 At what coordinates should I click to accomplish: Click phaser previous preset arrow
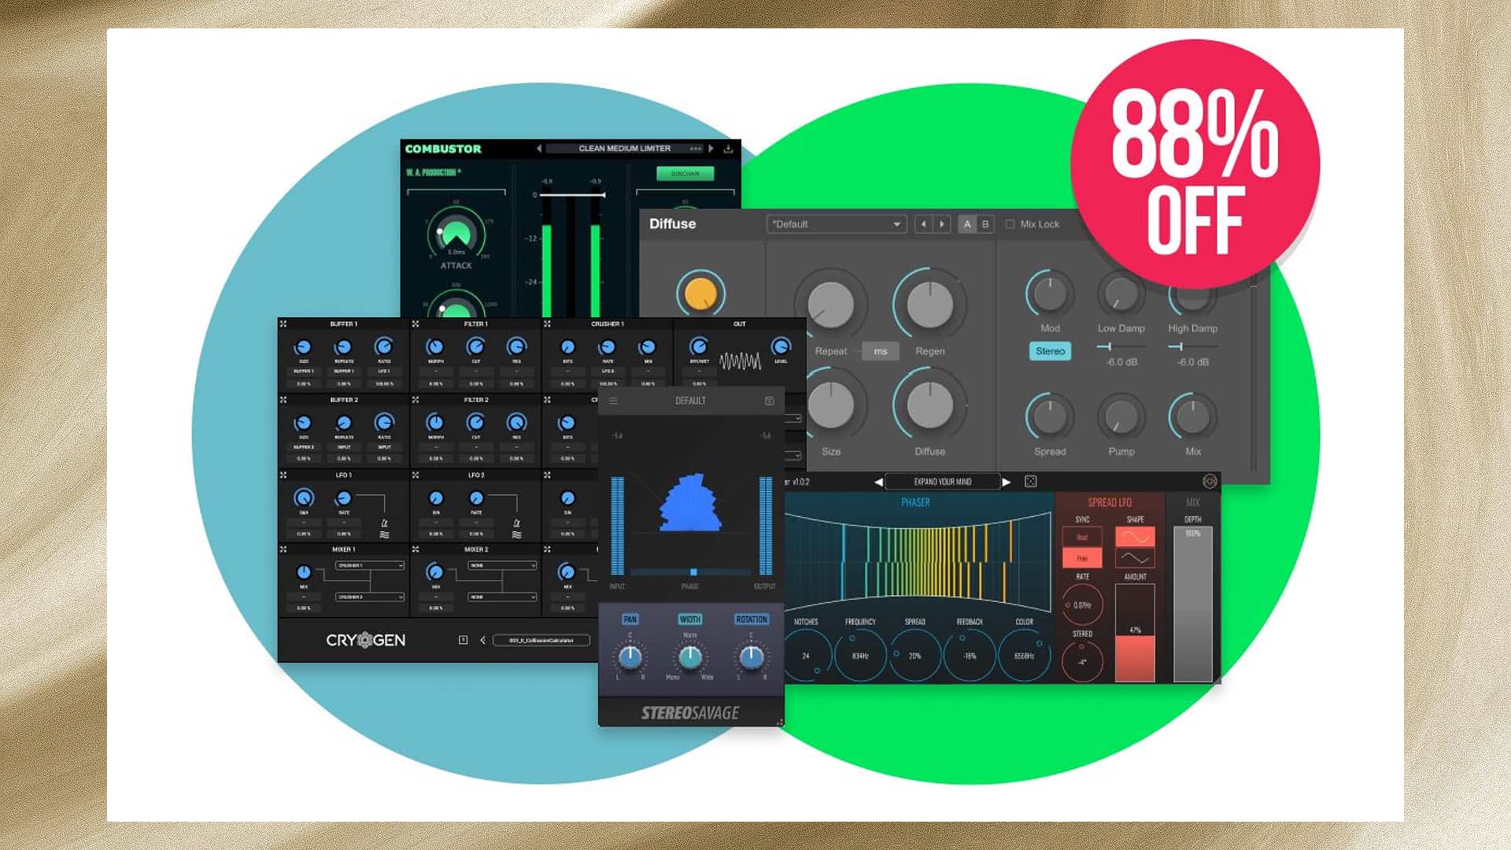click(878, 482)
